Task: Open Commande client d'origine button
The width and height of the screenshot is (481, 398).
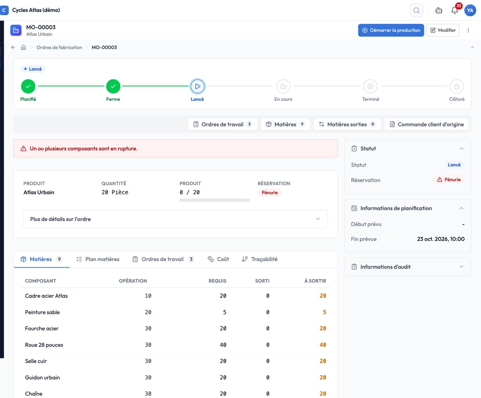Action: pos(427,124)
